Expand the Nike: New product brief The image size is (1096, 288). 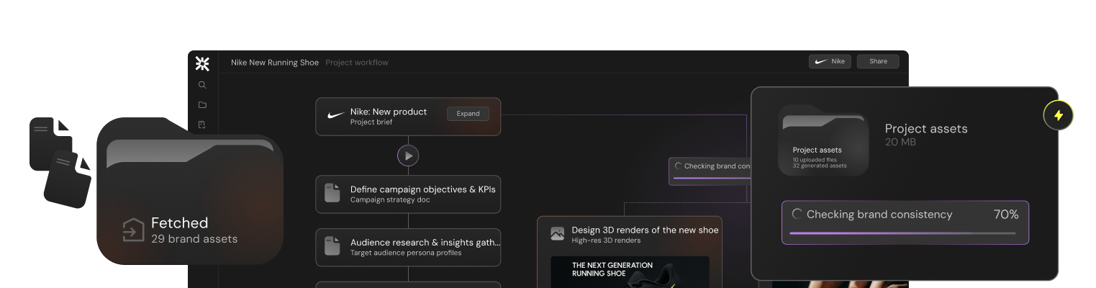coord(468,114)
